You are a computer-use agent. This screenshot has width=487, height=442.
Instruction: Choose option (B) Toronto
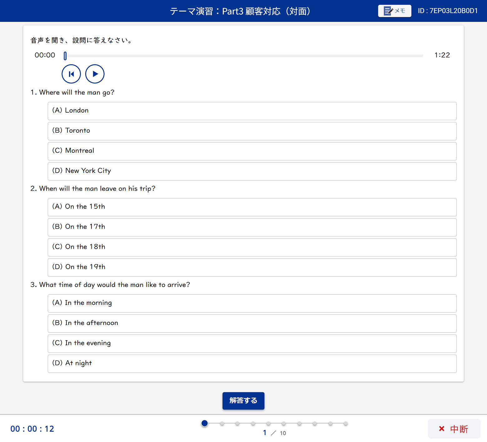tap(252, 131)
